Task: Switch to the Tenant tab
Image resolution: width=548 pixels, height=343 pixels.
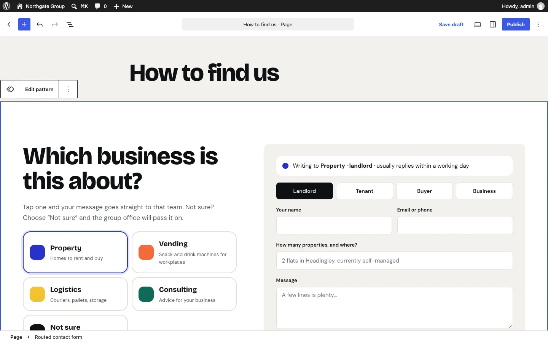Action: 365,191
